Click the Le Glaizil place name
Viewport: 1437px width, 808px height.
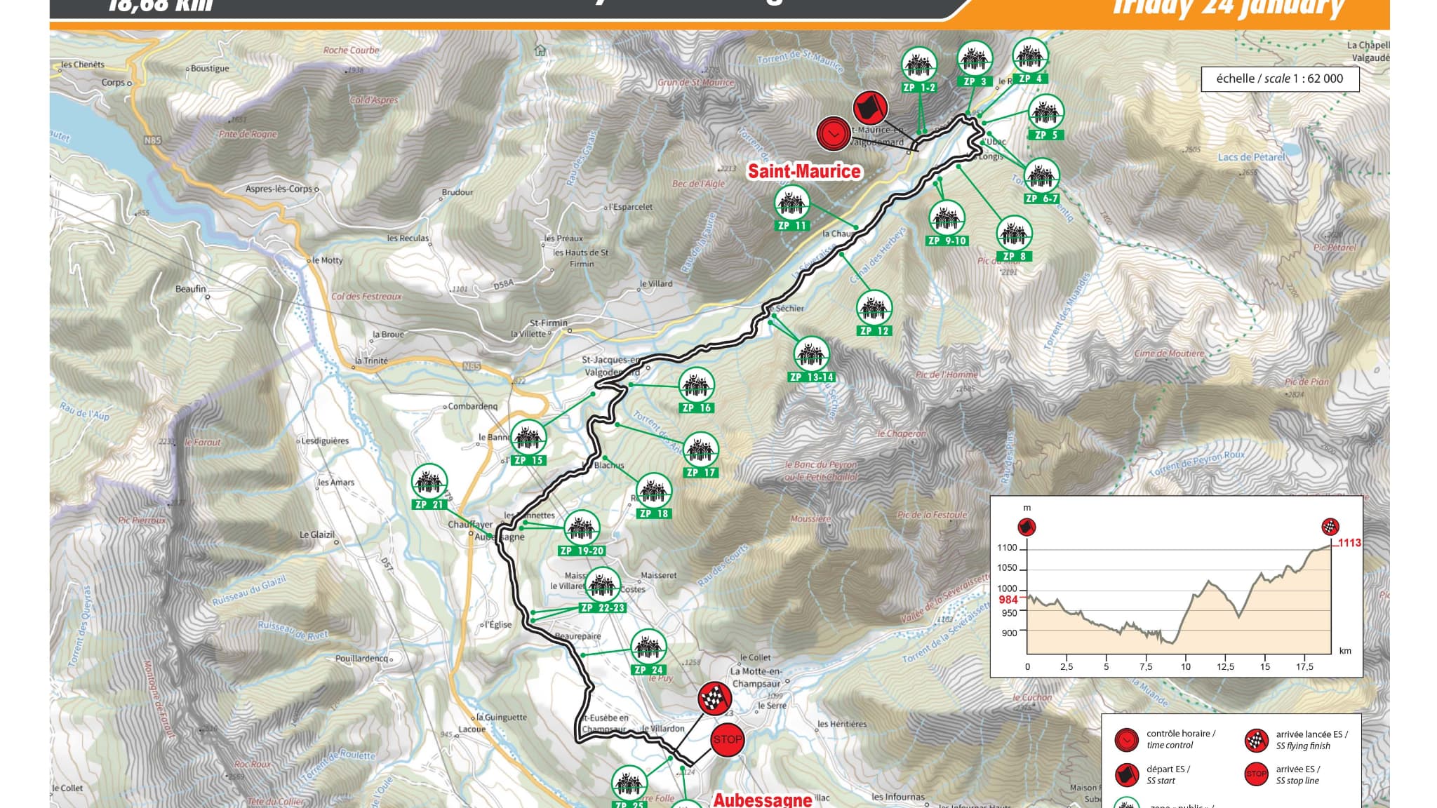(x=317, y=534)
